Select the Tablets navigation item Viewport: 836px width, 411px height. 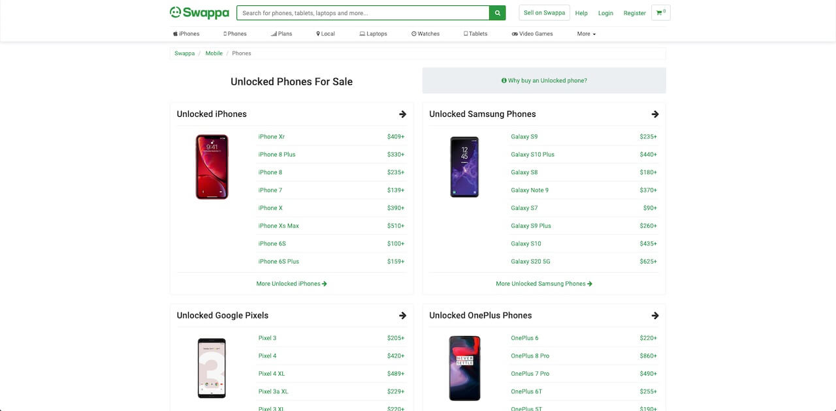click(x=475, y=33)
